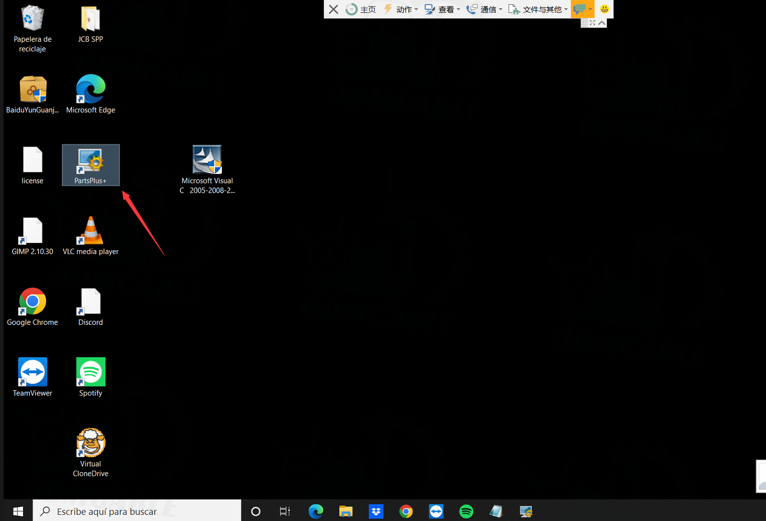Open Dropbox from the taskbar
Image resolution: width=766 pixels, height=521 pixels.
[x=376, y=511]
